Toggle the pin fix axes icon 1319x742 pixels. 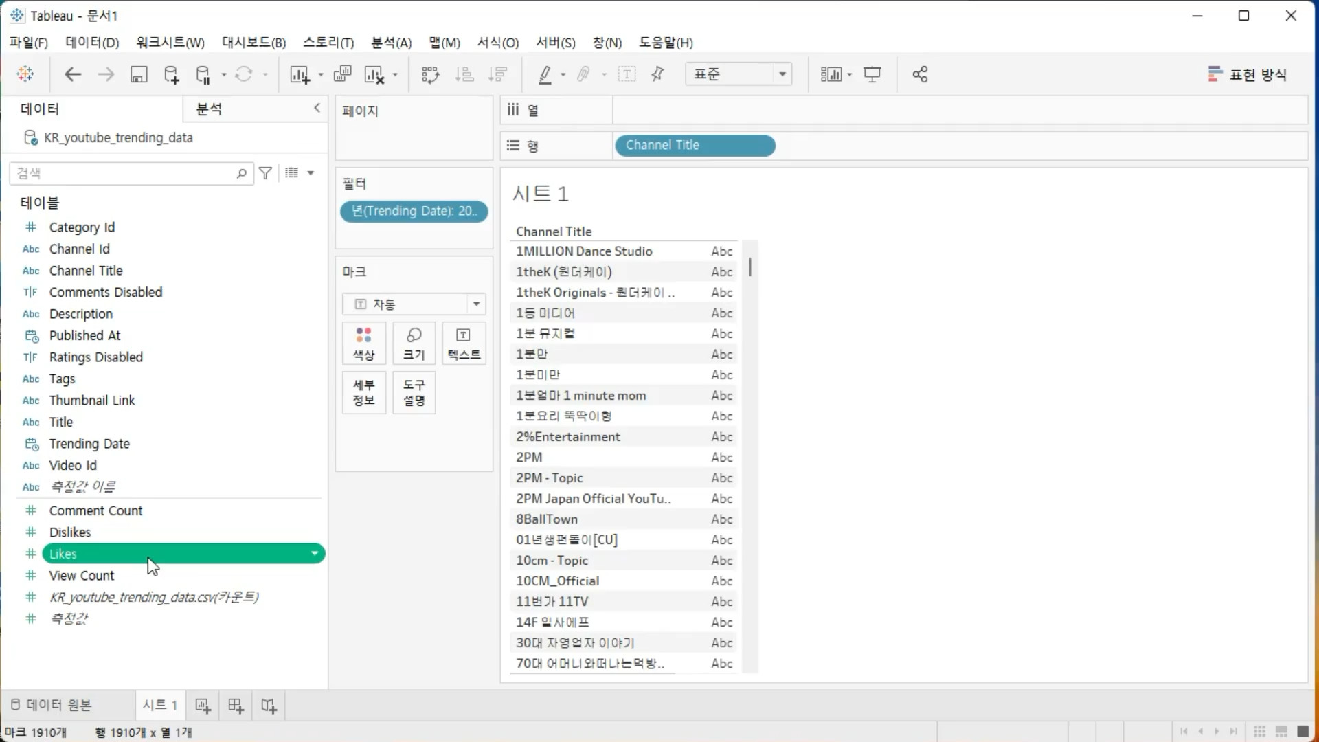657,74
